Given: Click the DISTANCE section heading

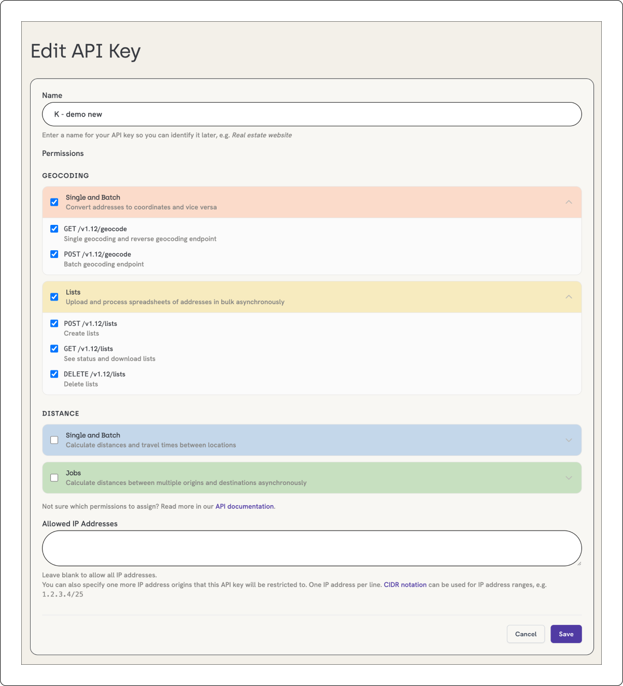Looking at the screenshot, I should pos(61,413).
